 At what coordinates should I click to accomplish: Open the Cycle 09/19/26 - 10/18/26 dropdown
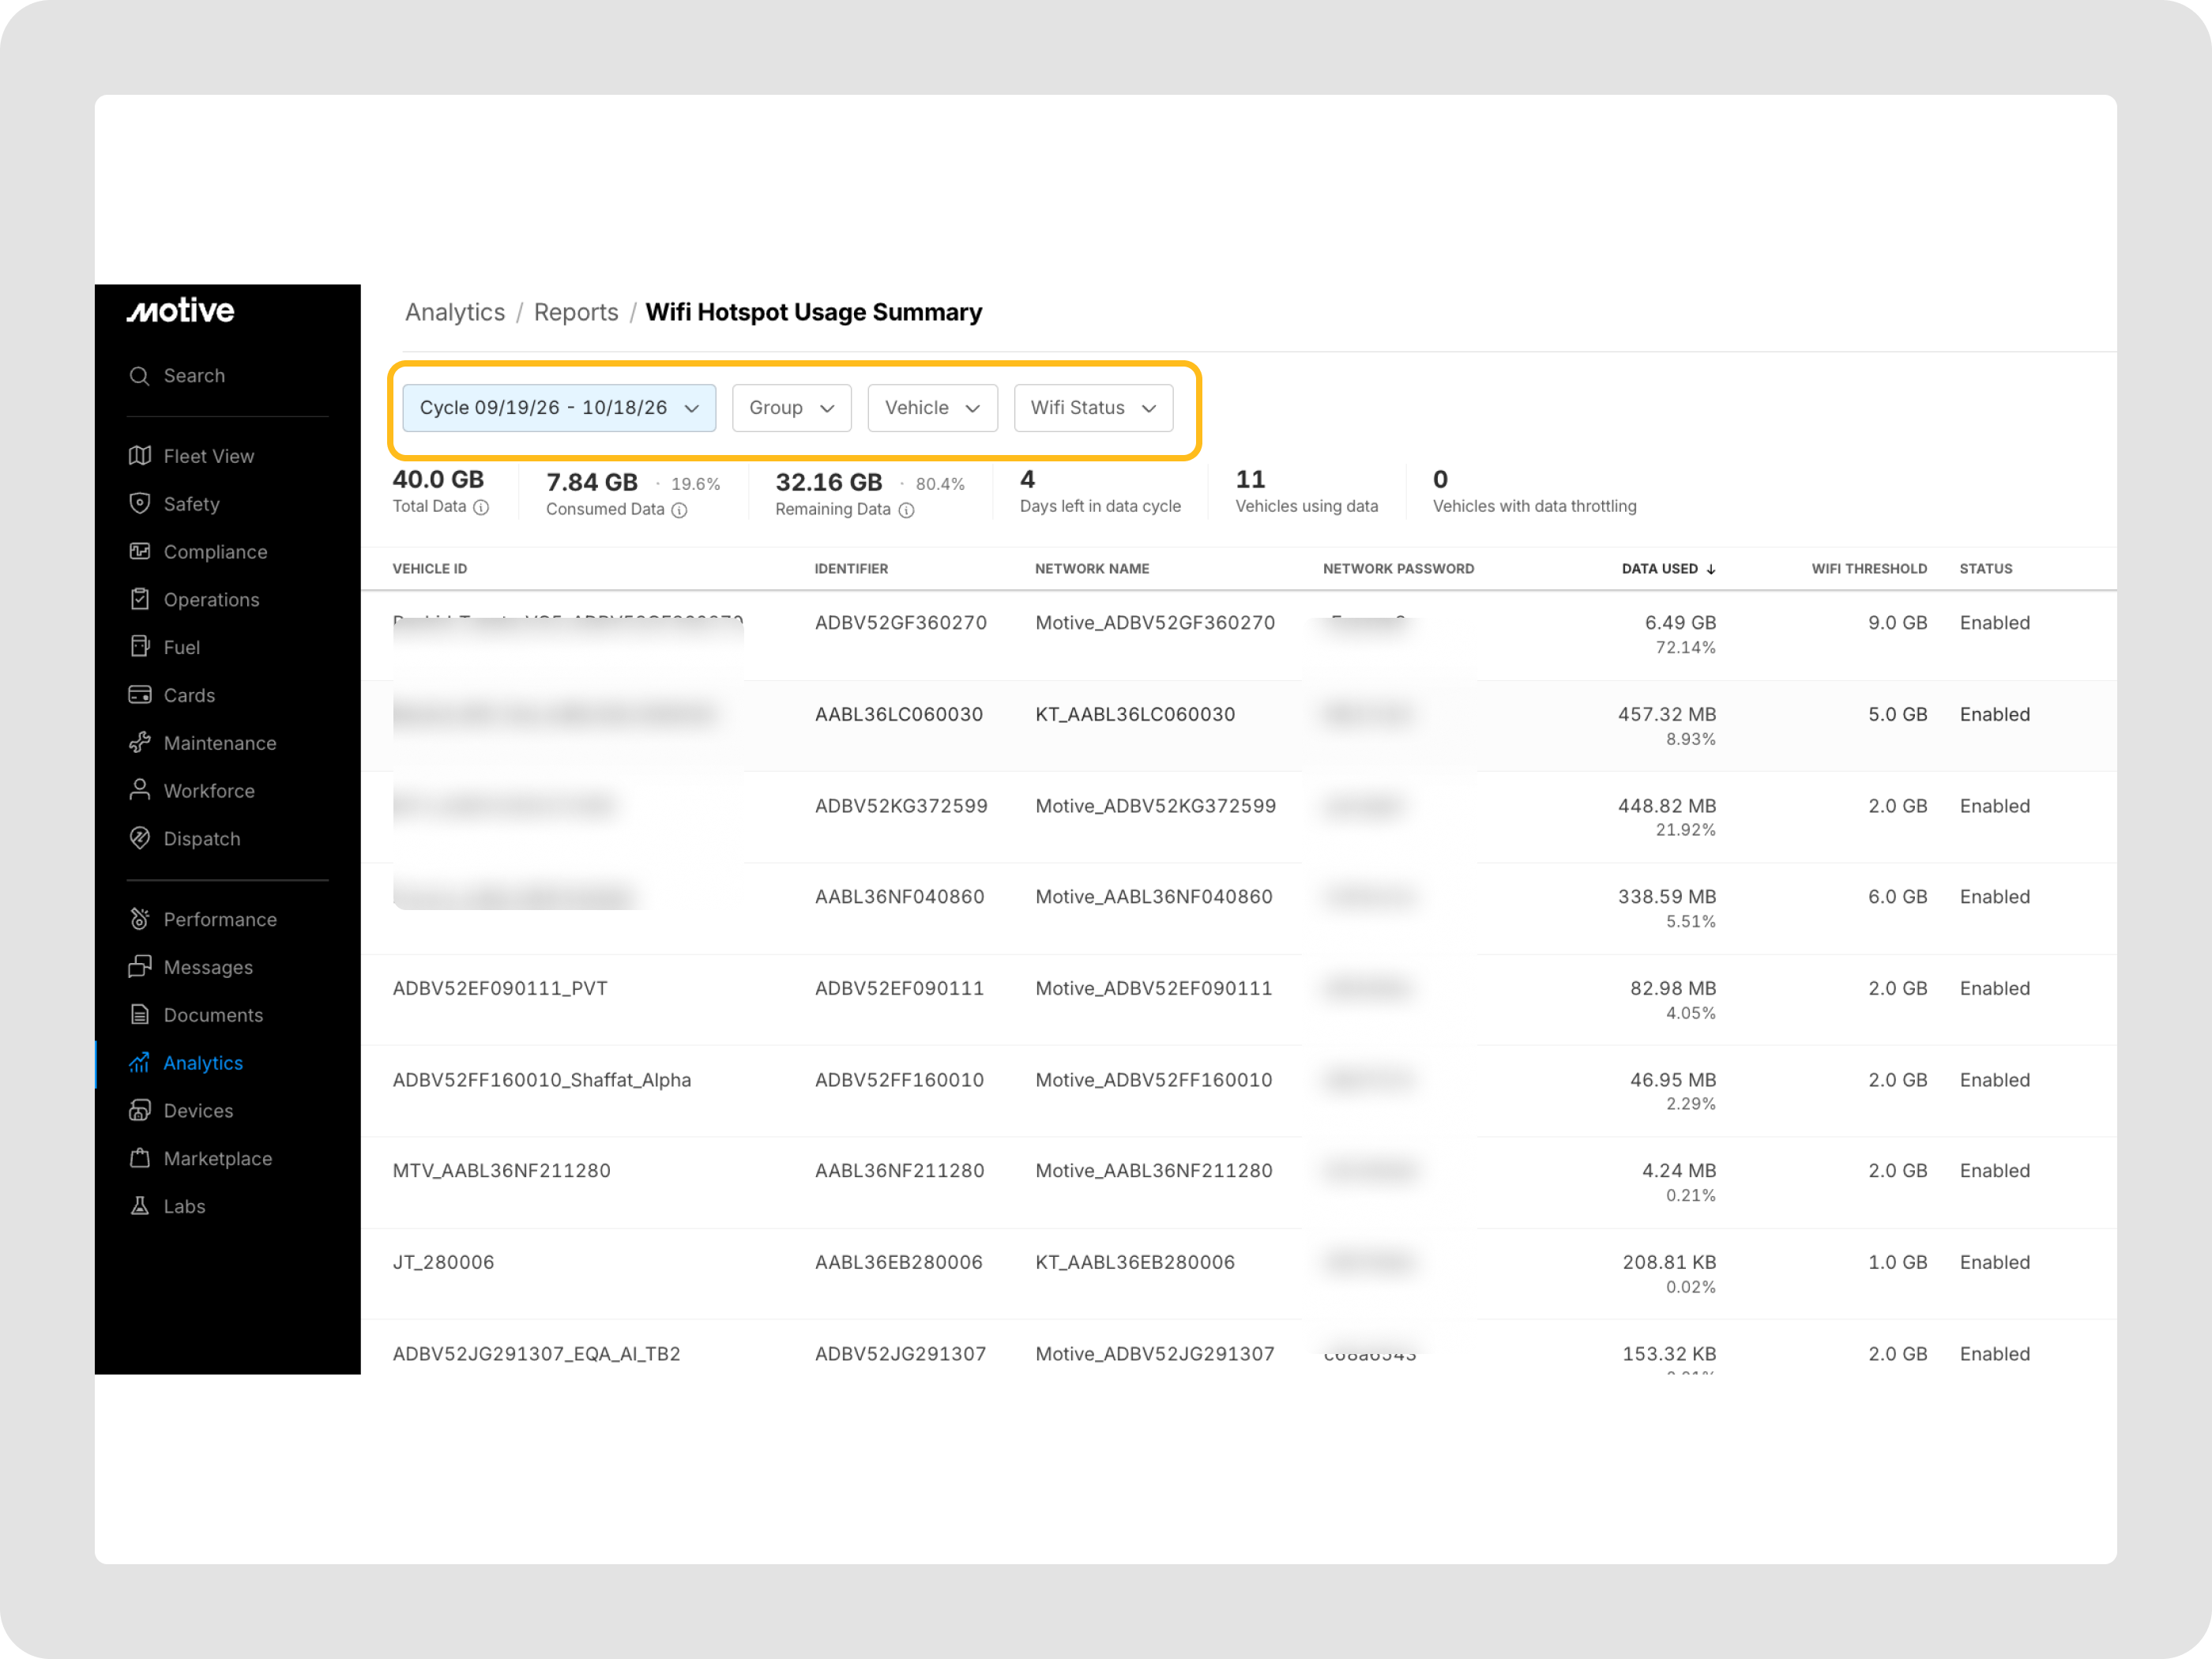[x=559, y=408]
